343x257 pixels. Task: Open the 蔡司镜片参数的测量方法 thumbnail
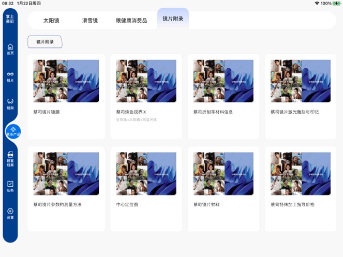click(66, 174)
